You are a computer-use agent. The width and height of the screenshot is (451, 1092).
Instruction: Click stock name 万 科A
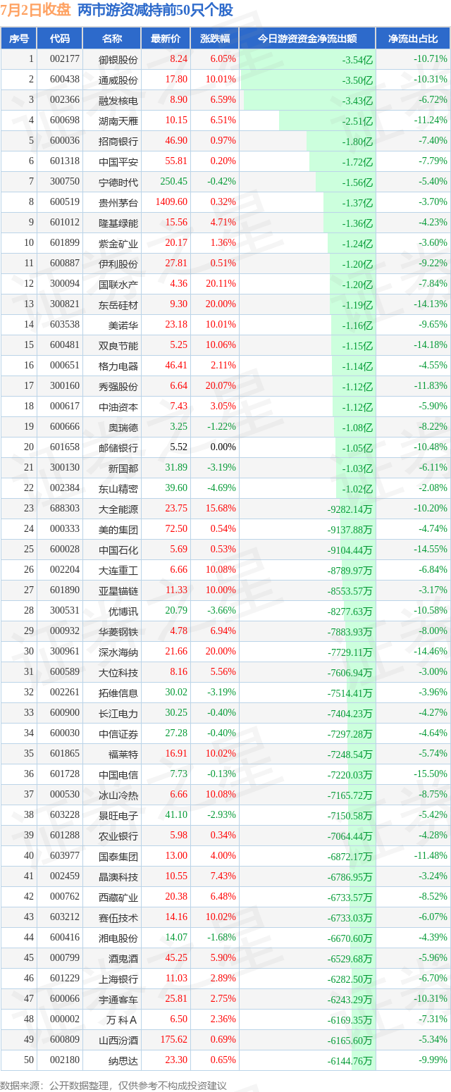(122, 1020)
